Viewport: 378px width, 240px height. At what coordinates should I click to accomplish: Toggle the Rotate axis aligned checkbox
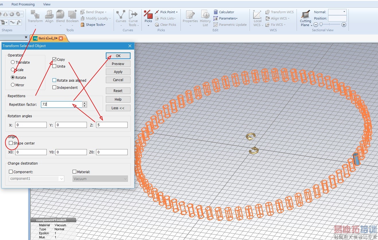(54, 80)
